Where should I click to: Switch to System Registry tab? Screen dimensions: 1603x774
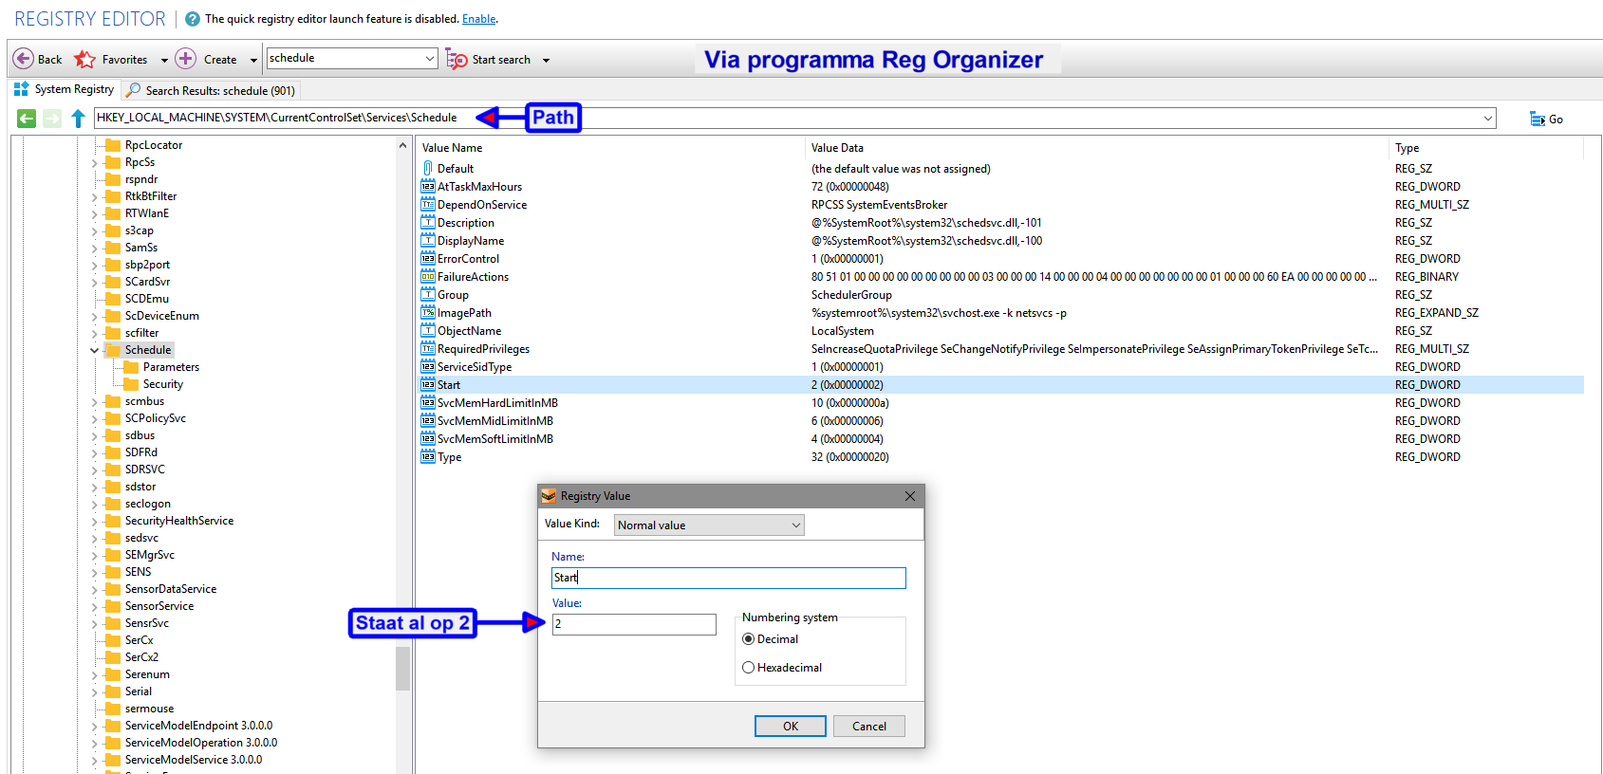64,89
